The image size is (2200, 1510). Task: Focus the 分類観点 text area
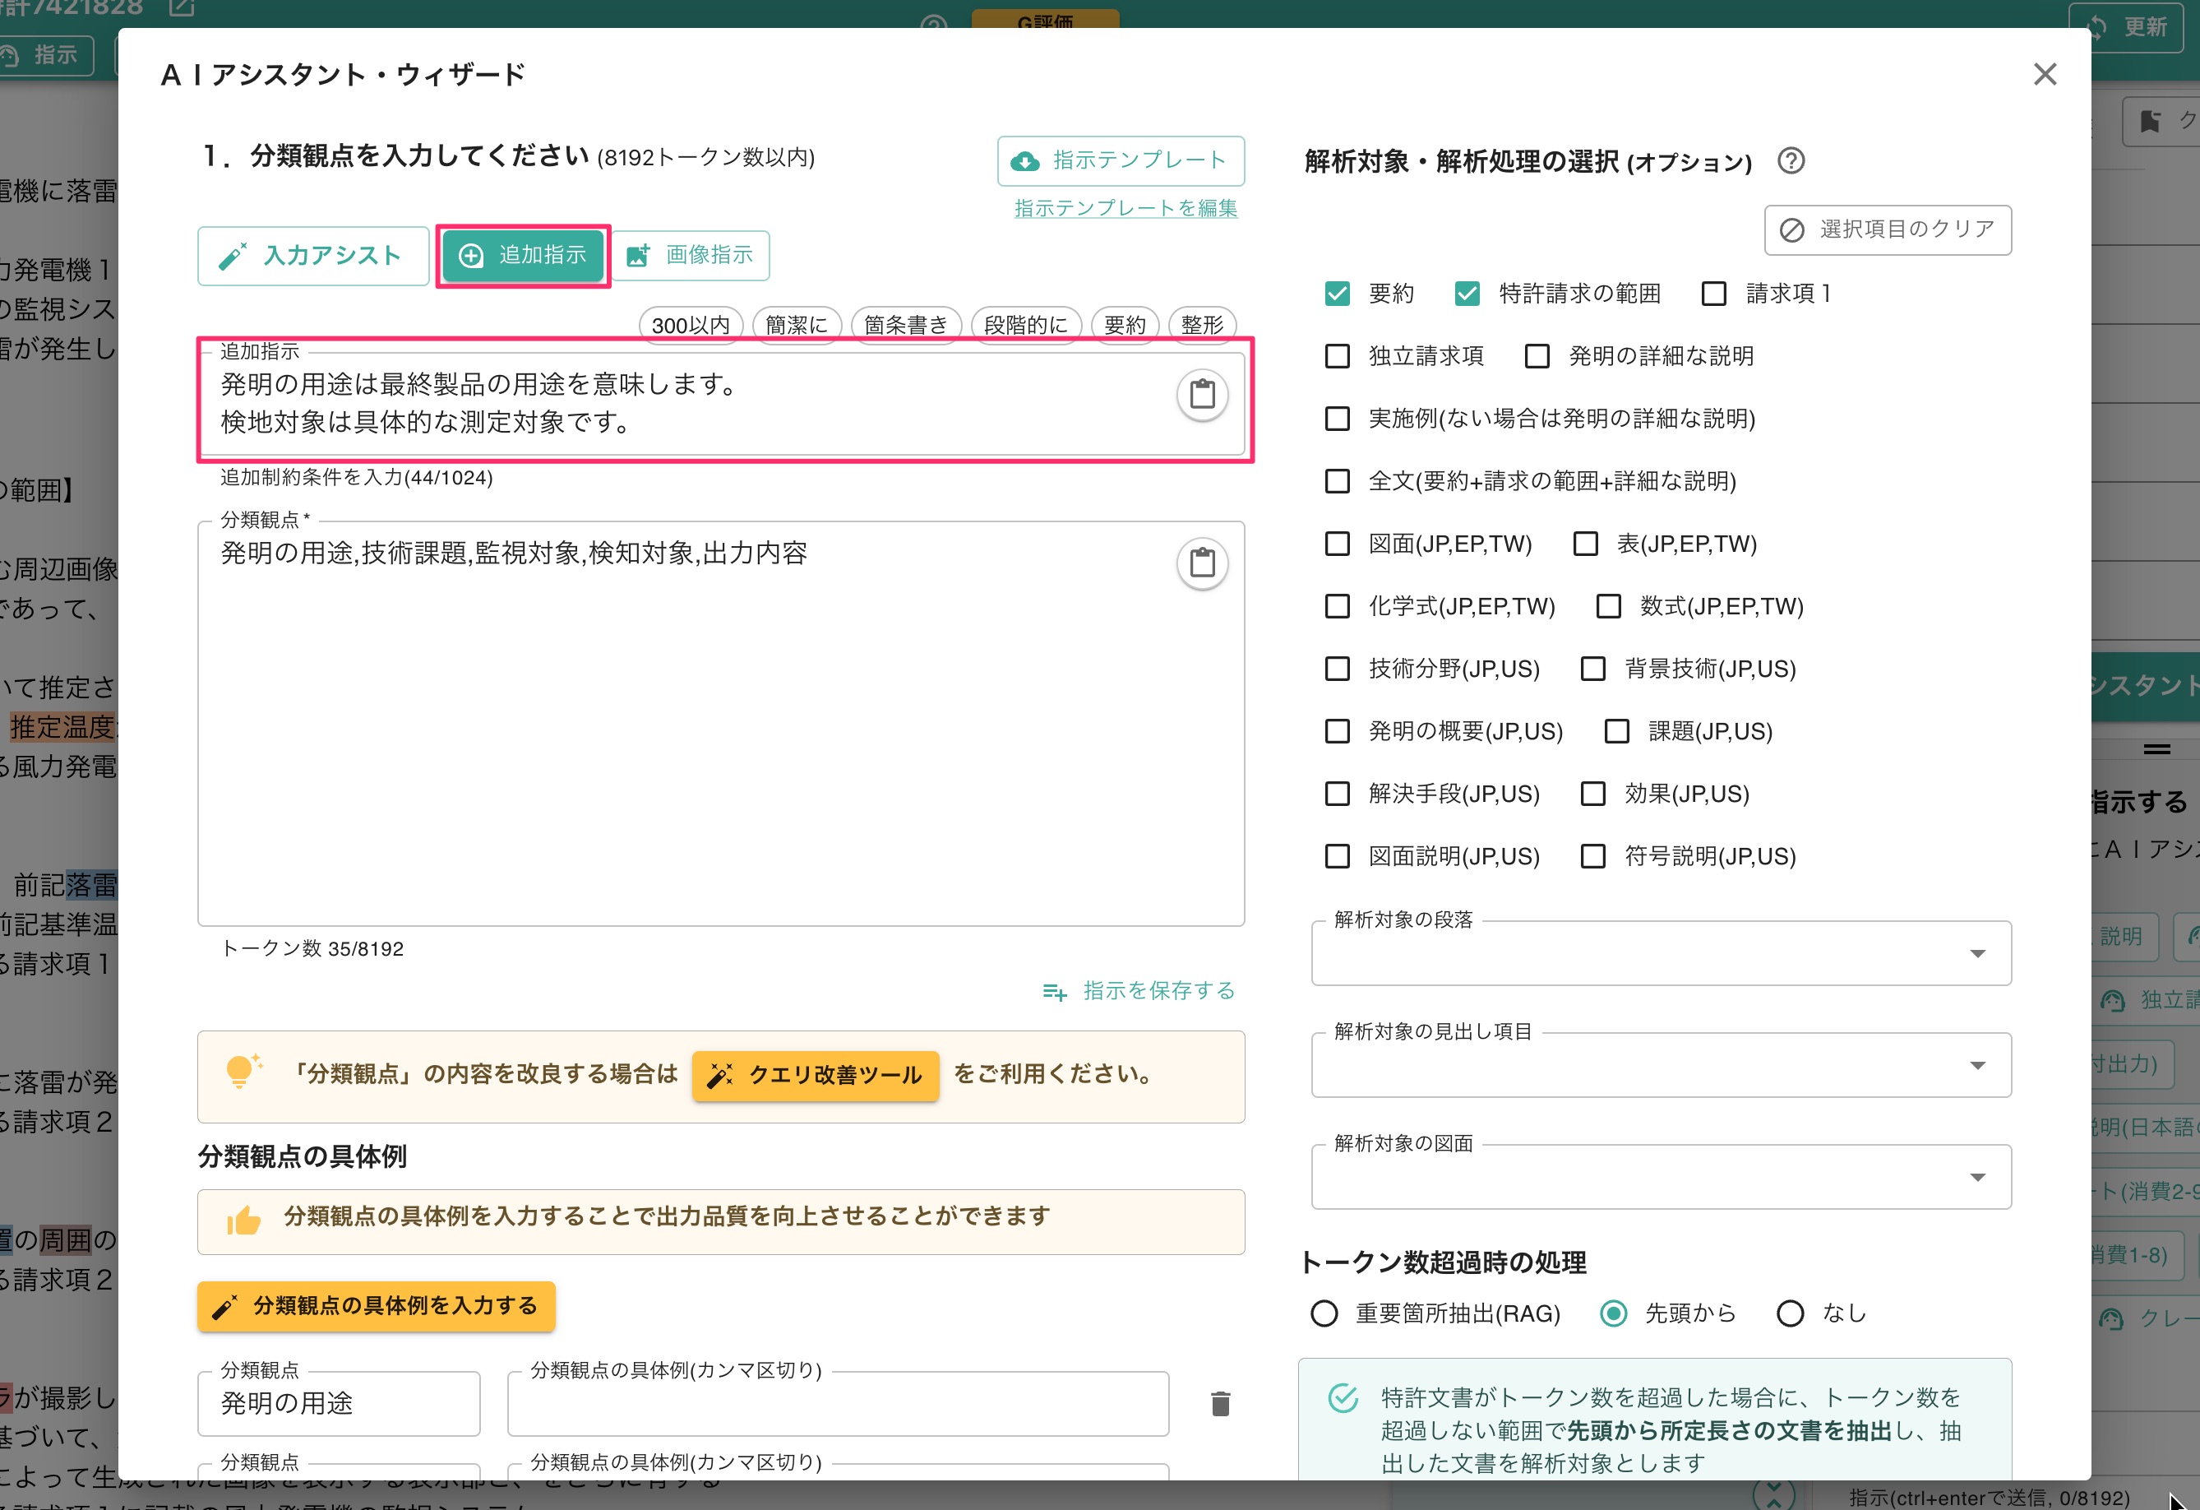pos(720,724)
